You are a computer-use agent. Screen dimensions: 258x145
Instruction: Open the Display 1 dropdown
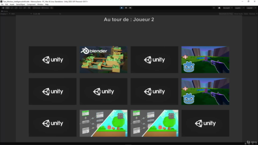pos(5,14)
